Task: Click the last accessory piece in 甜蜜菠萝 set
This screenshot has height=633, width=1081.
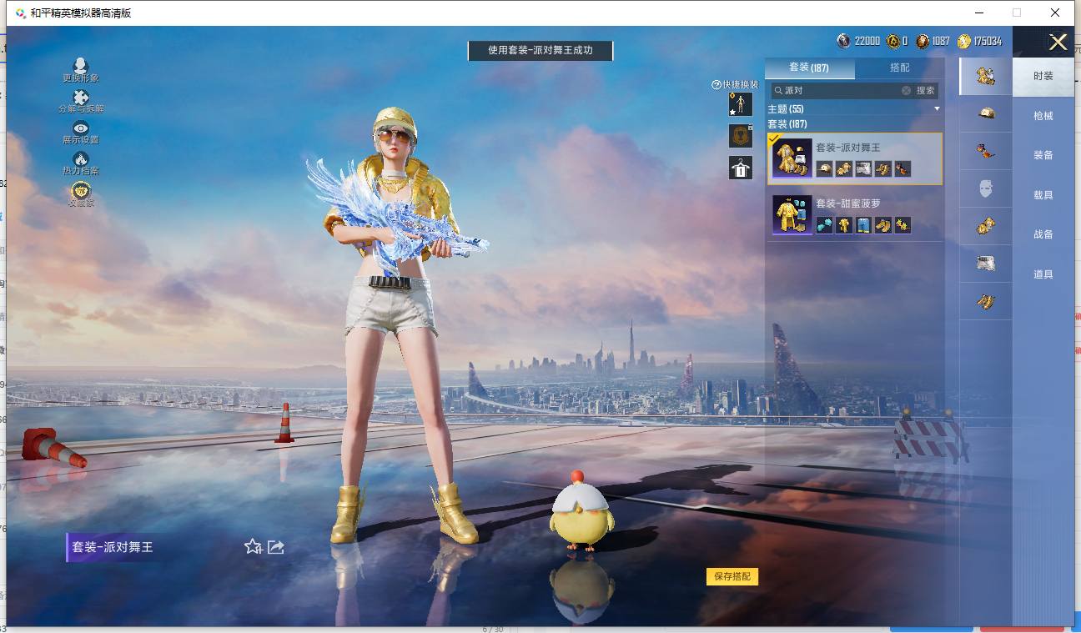Action: 903,224
